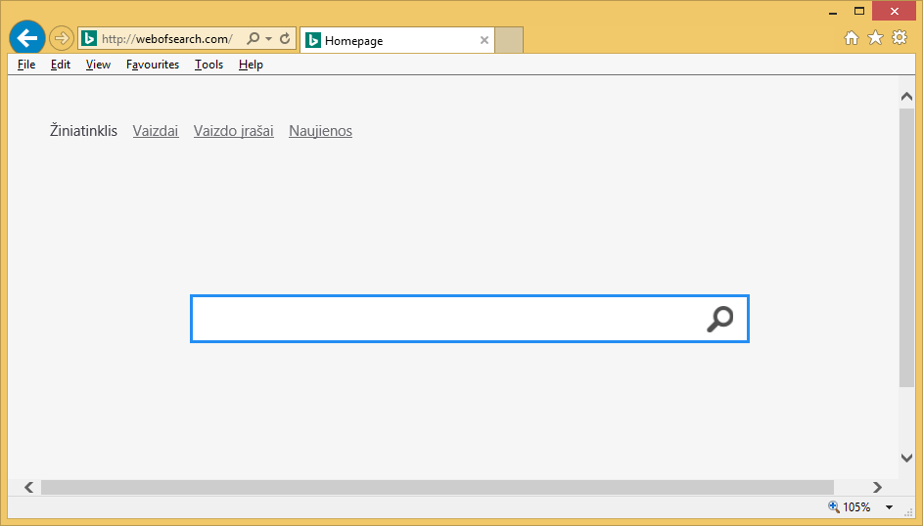Select the Homepage tab
Image resolution: width=923 pixels, height=526 pixels.
(396, 40)
